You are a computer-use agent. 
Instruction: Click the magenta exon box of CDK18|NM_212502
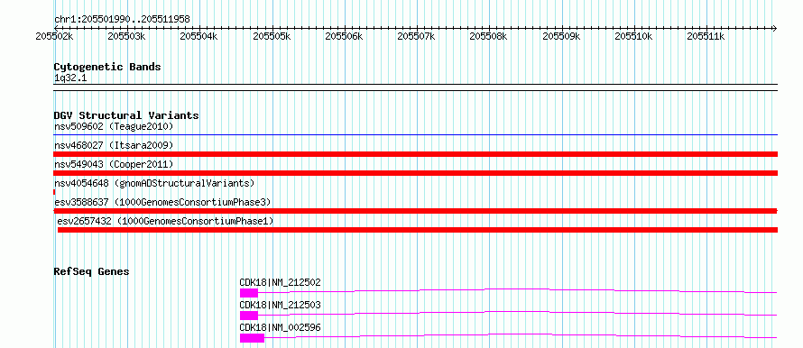click(249, 293)
